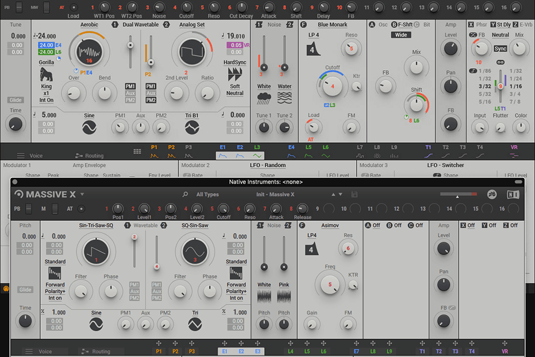Screen dimensions: 535x357
Task: Enable the Sync toggle in the delay
Action: (x=500, y=49)
